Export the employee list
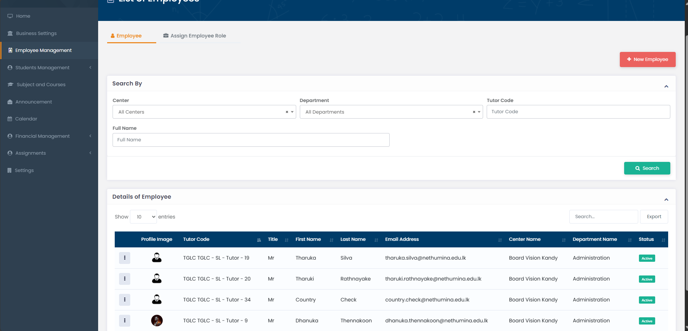Screen dimensions: 688x331 (654, 217)
